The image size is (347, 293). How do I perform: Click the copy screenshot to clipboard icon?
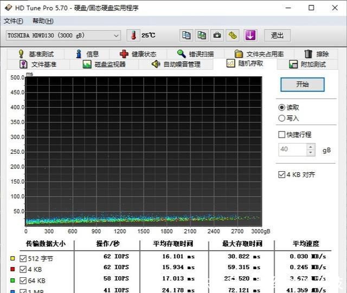click(x=202, y=35)
